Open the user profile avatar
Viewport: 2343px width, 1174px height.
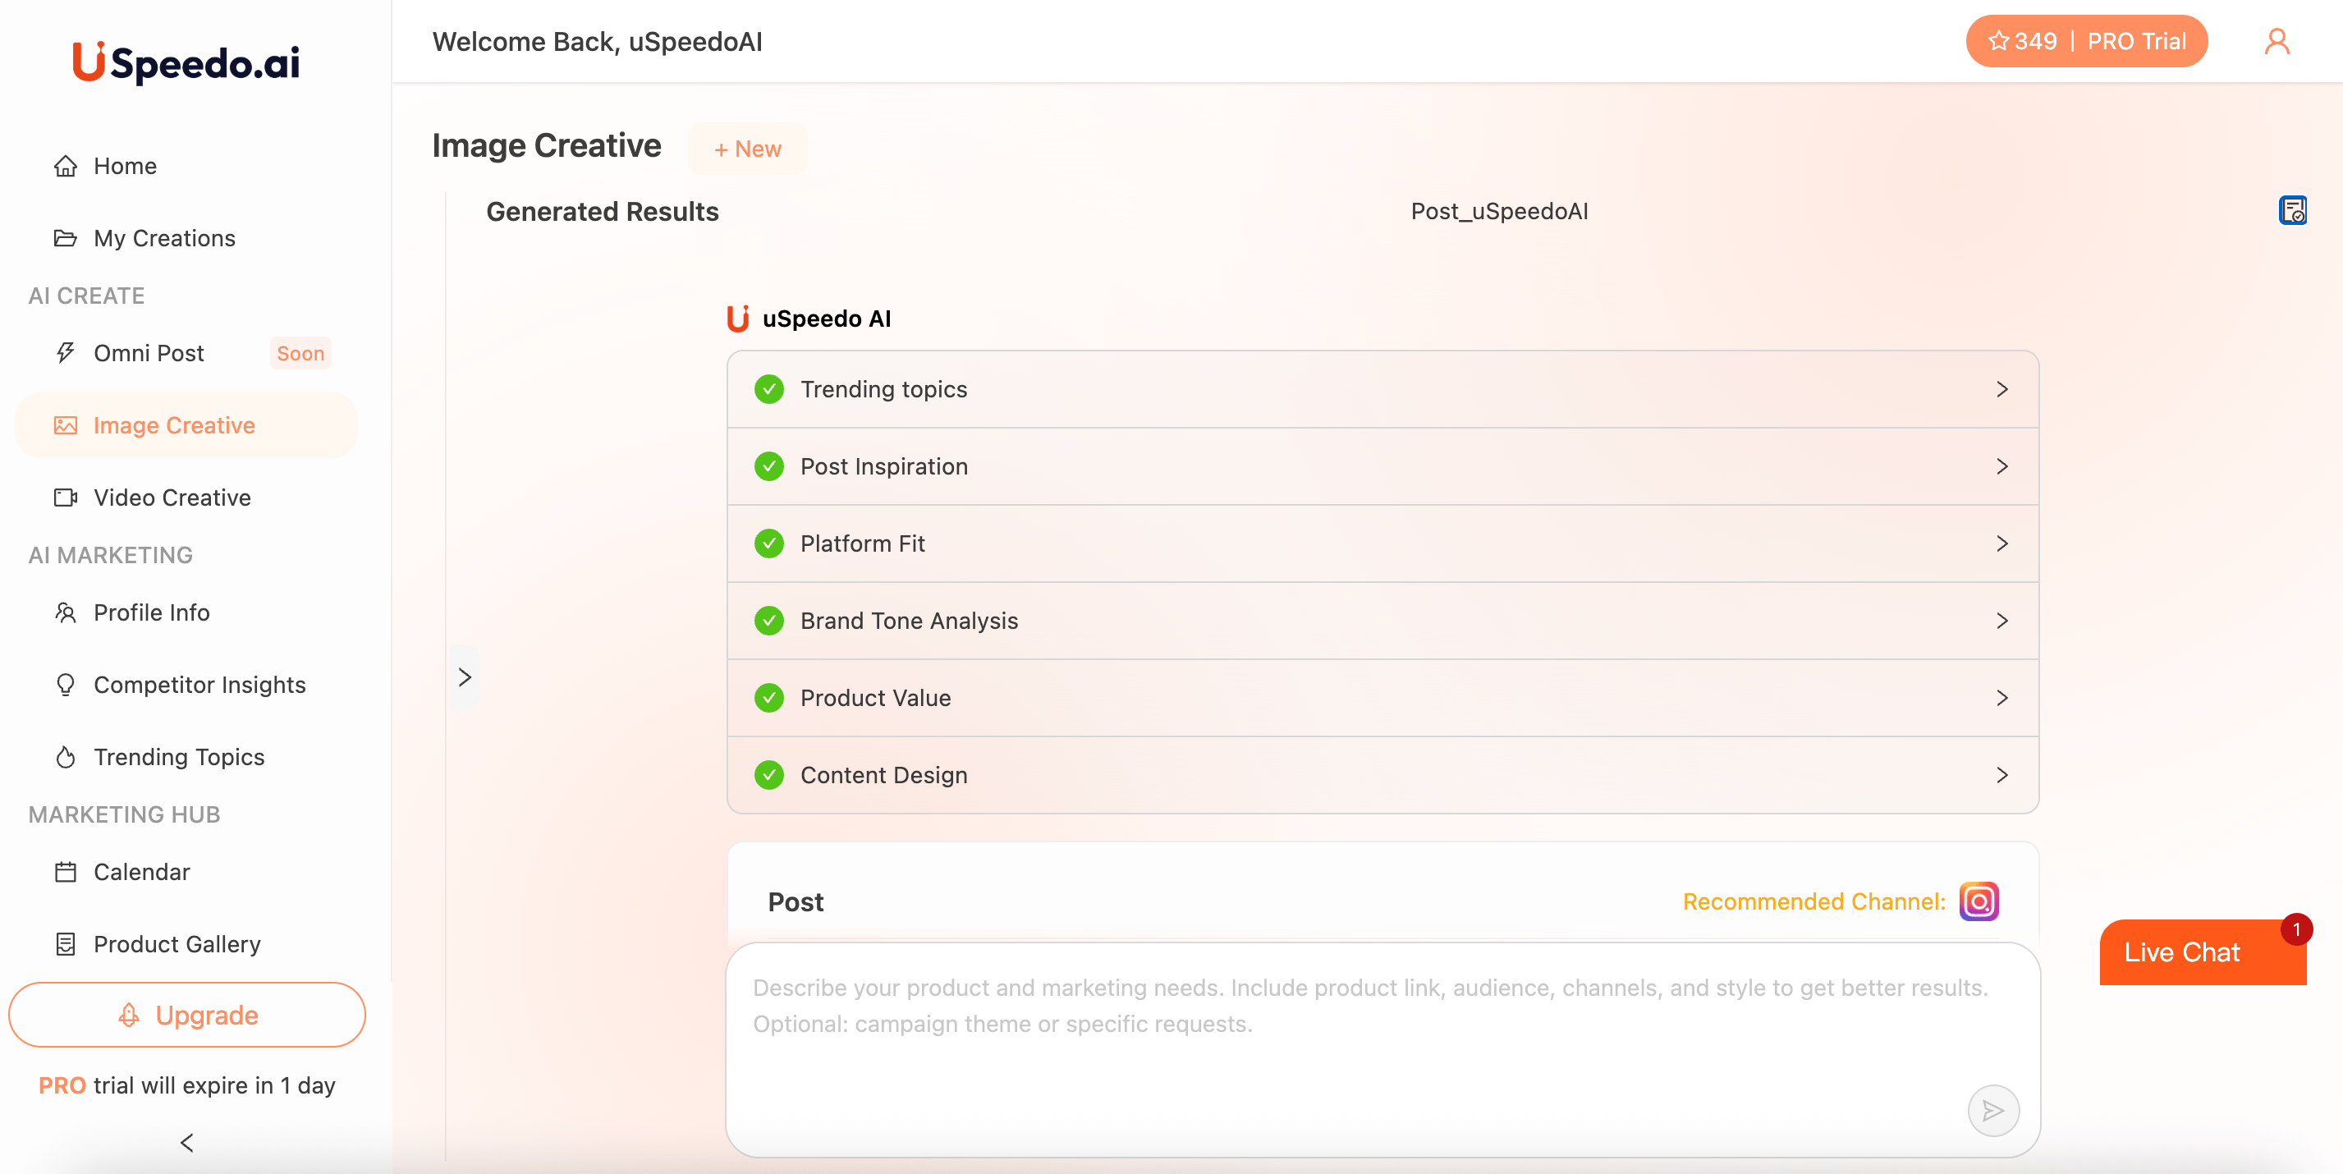tap(2277, 40)
